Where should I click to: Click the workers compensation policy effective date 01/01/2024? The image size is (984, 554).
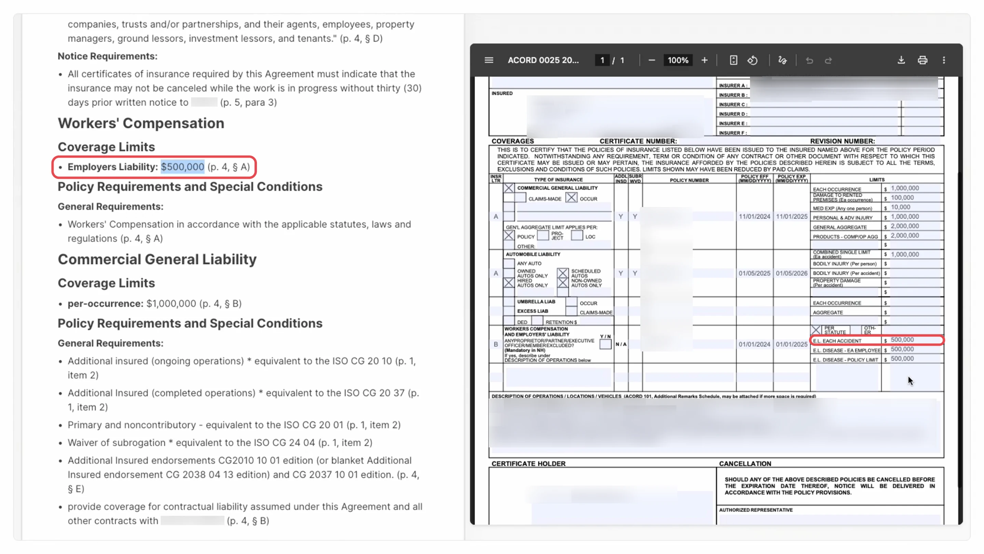(x=754, y=344)
